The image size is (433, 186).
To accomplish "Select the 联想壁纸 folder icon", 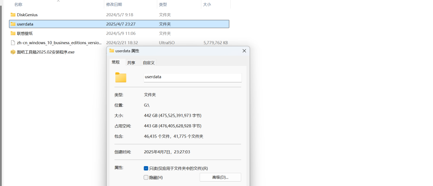I will tap(13, 33).
